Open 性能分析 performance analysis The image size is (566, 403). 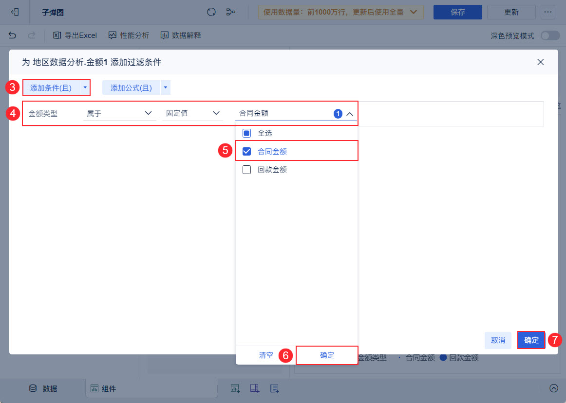click(129, 35)
